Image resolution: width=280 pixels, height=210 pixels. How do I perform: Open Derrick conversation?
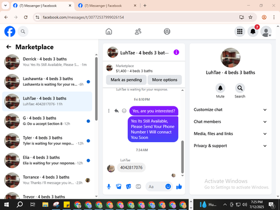click(x=47, y=62)
